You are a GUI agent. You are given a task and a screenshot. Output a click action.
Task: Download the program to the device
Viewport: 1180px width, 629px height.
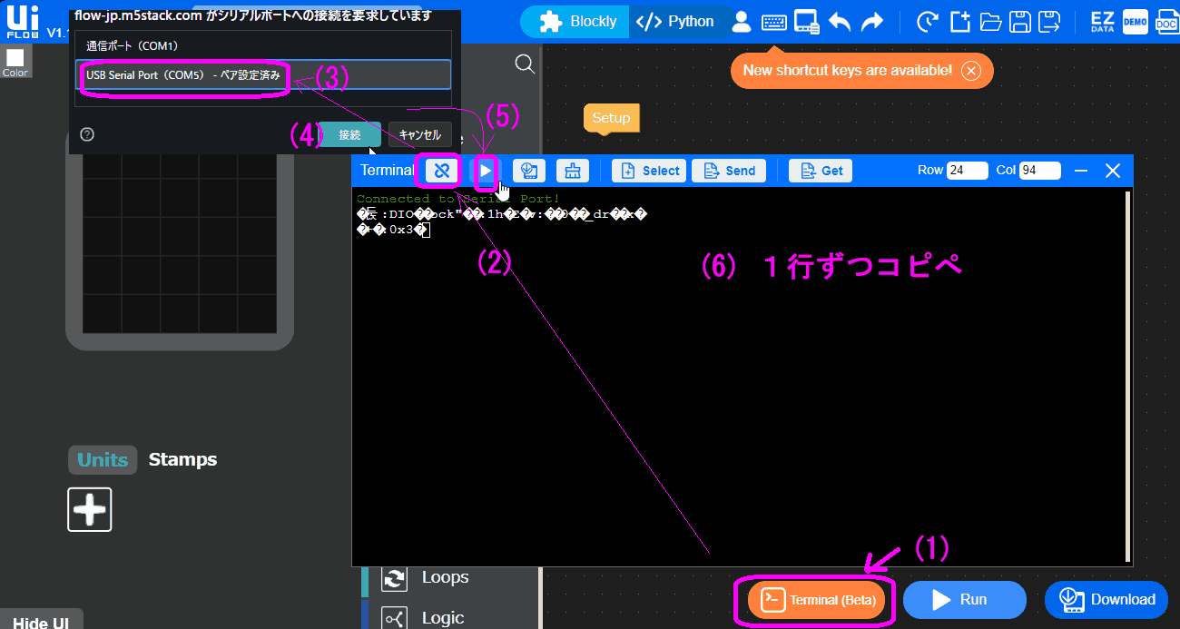pos(1106,599)
